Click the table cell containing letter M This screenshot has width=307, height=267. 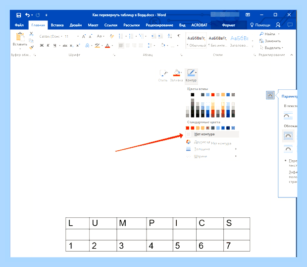[x=132, y=223]
